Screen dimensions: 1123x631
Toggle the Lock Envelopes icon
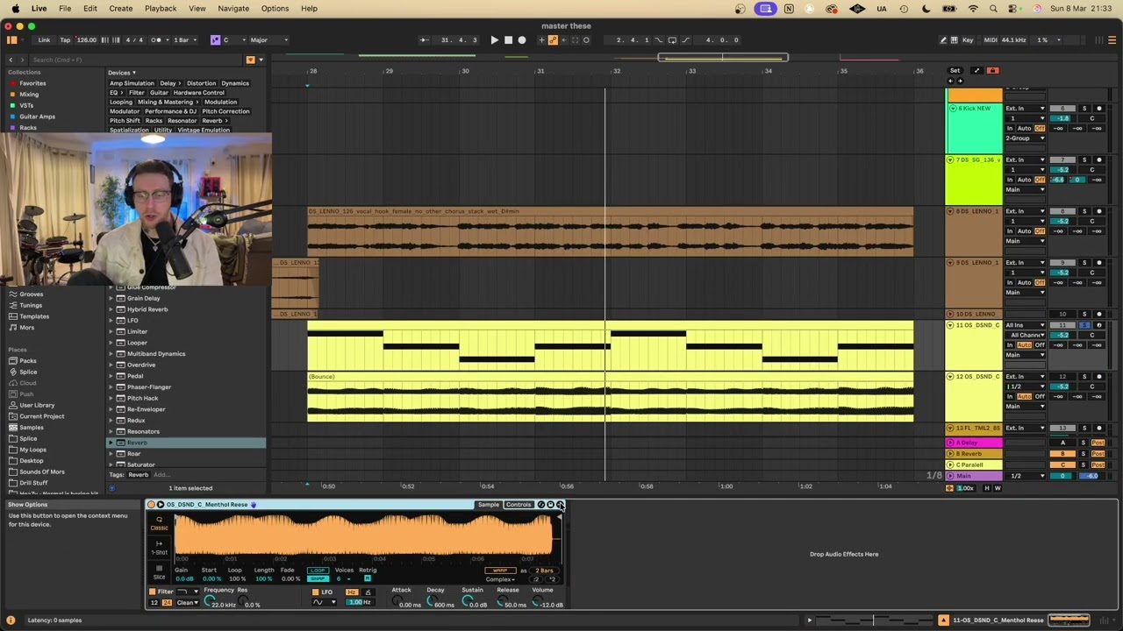coord(993,71)
